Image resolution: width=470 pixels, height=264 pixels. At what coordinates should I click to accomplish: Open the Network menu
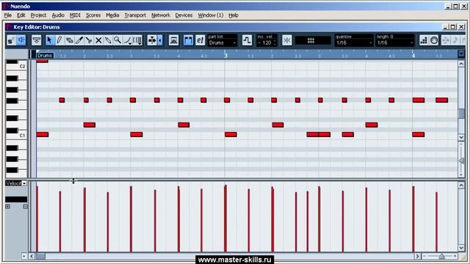[x=161, y=15]
